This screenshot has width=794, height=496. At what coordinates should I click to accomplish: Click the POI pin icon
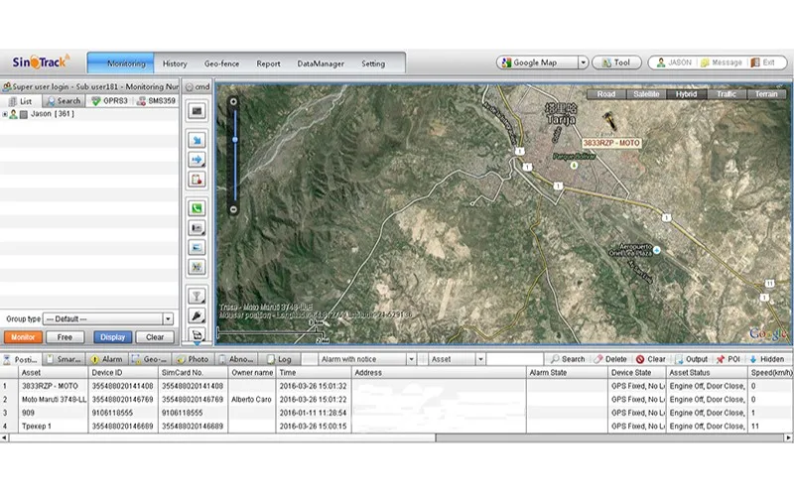click(x=720, y=359)
